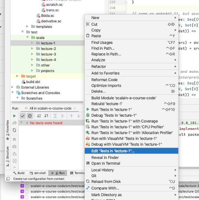Image resolution: width=199 pixels, height=200 pixels.
Task: Choose Run with VisualVM 'Tests in lecture-1'
Action: tap(131, 138)
